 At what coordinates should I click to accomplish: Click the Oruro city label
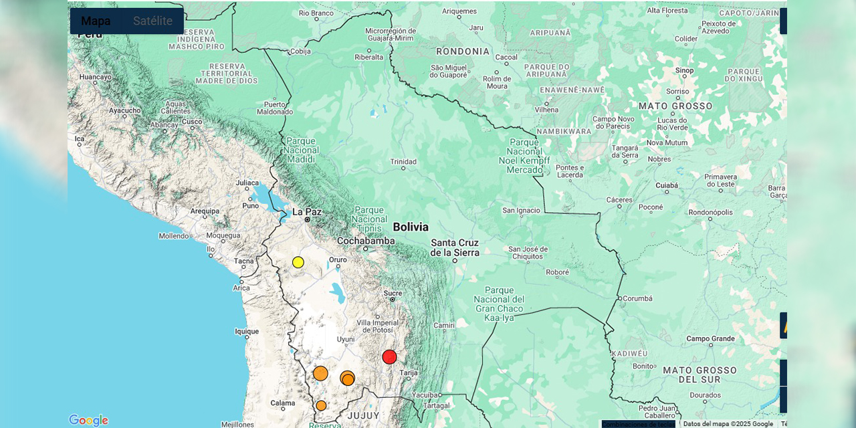click(338, 259)
